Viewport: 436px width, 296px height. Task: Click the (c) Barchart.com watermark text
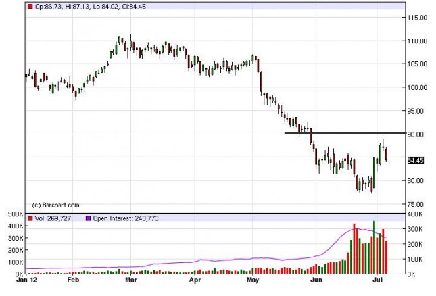(55, 205)
